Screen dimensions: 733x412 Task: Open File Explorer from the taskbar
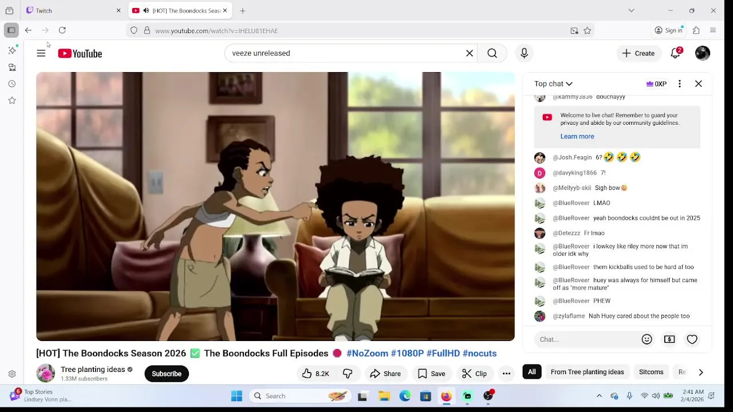pos(384,396)
